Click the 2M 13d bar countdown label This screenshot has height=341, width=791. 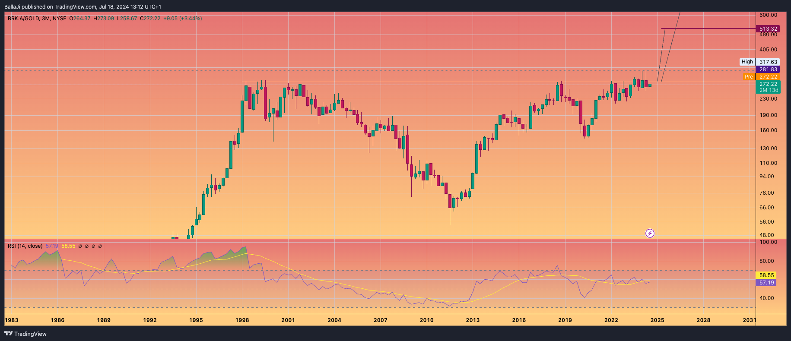768,90
